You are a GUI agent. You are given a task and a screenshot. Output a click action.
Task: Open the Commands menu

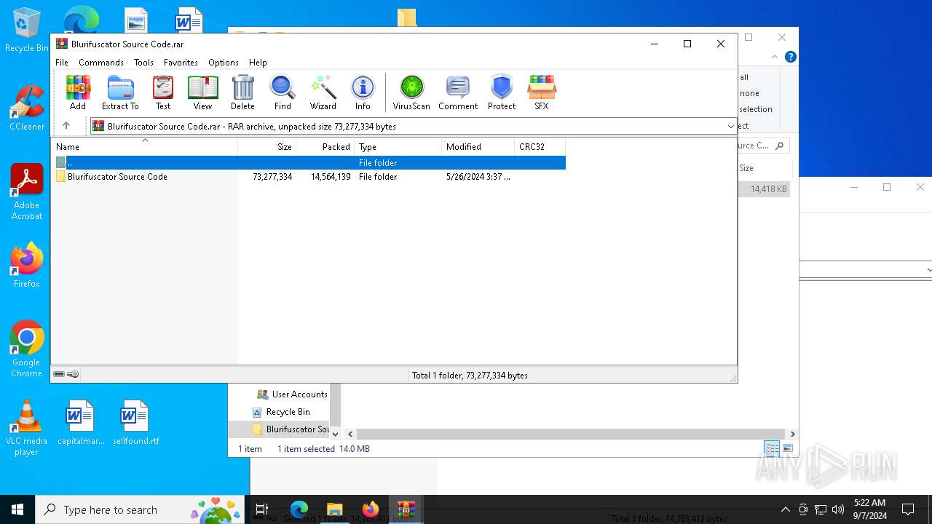pyautogui.click(x=101, y=63)
